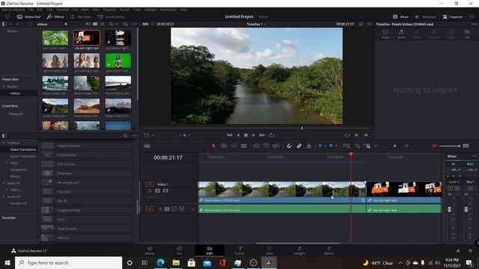The image size is (479, 269).
Task: Open the Workspace menu
Action: [x=168, y=10]
